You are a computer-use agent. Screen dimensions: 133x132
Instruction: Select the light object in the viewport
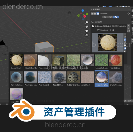tap(69, 13)
